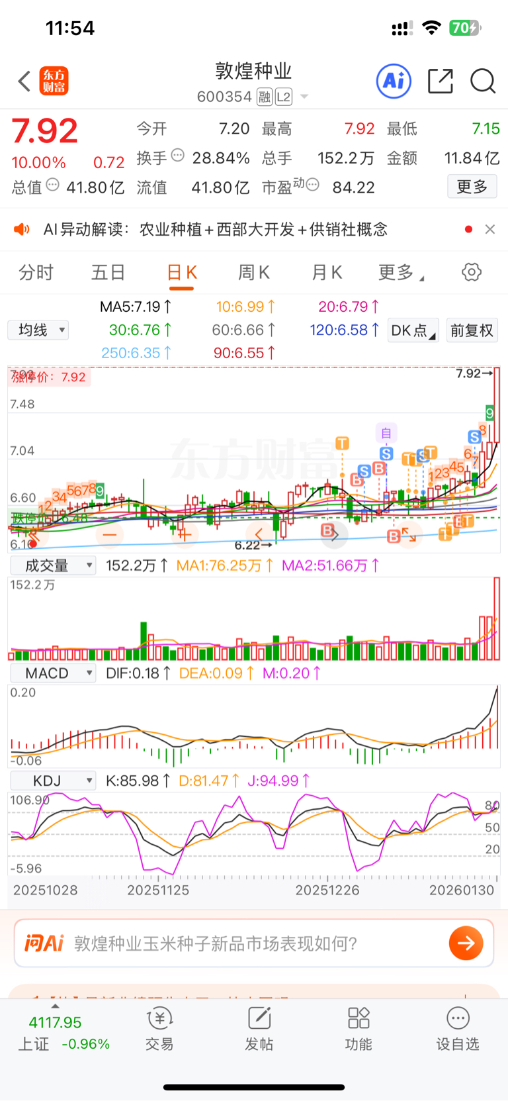508x1101 pixels.
Task: Tap the large 7.92 current price
Action: 45,130
